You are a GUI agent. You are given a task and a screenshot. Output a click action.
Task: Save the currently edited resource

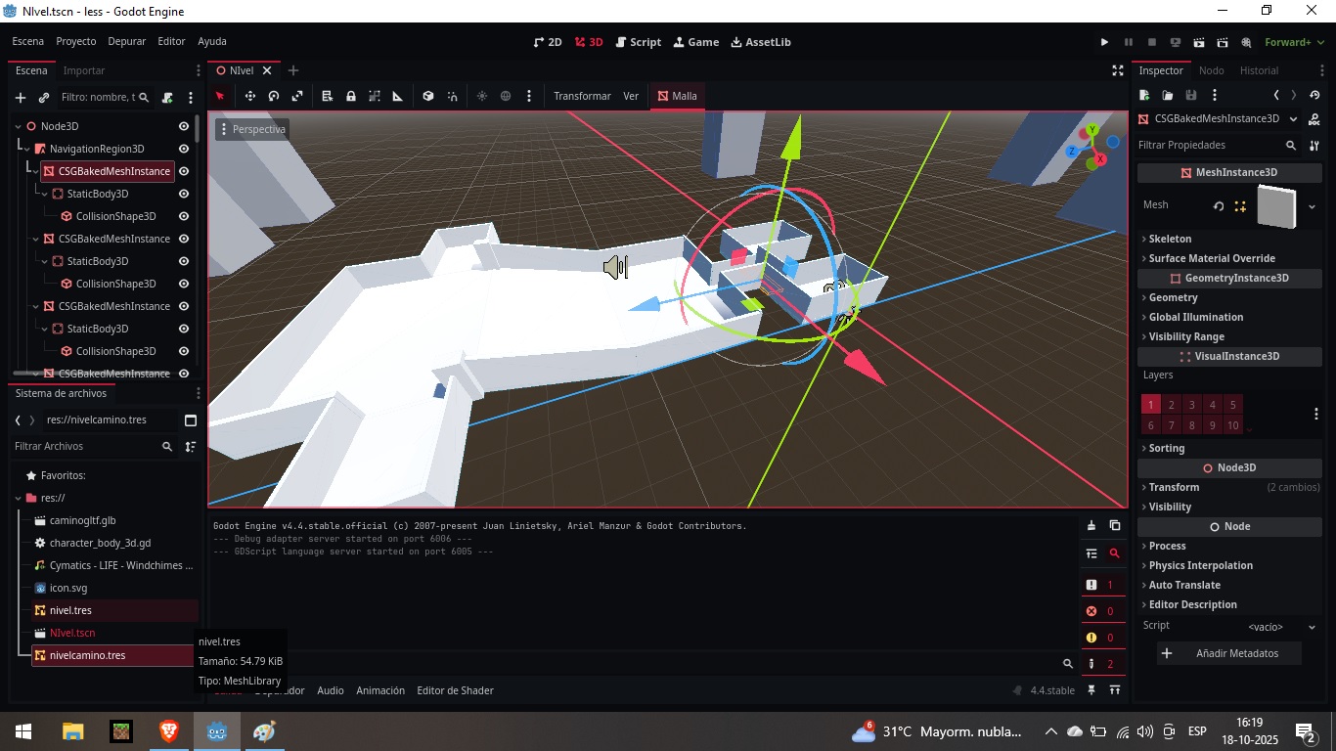click(x=1191, y=95)
